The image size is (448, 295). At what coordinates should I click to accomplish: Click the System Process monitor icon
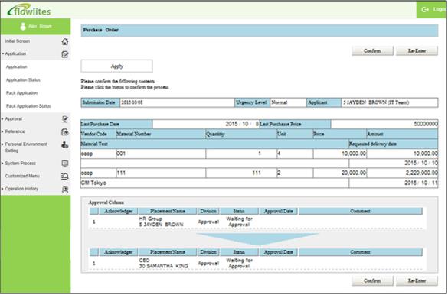[65, 164]
